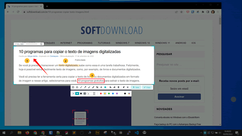The image size is (242, 136).
Task: Open Visual Studio Code from the taskbar
Action: tap(137, 133)
